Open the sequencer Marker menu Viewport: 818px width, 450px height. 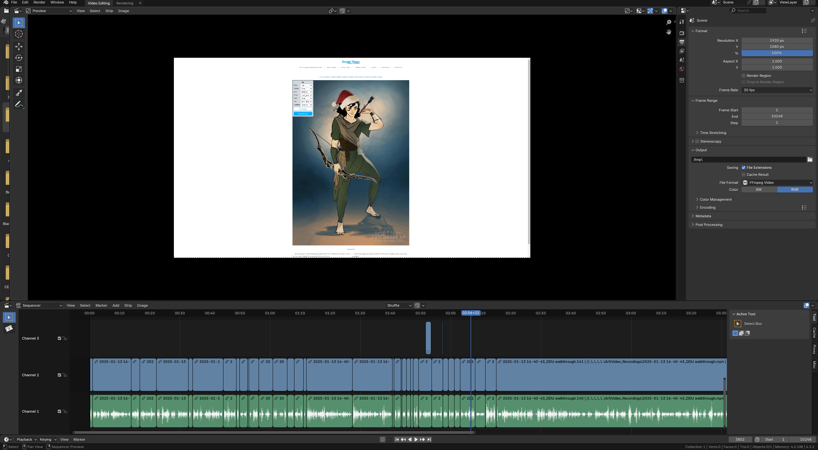101,305
